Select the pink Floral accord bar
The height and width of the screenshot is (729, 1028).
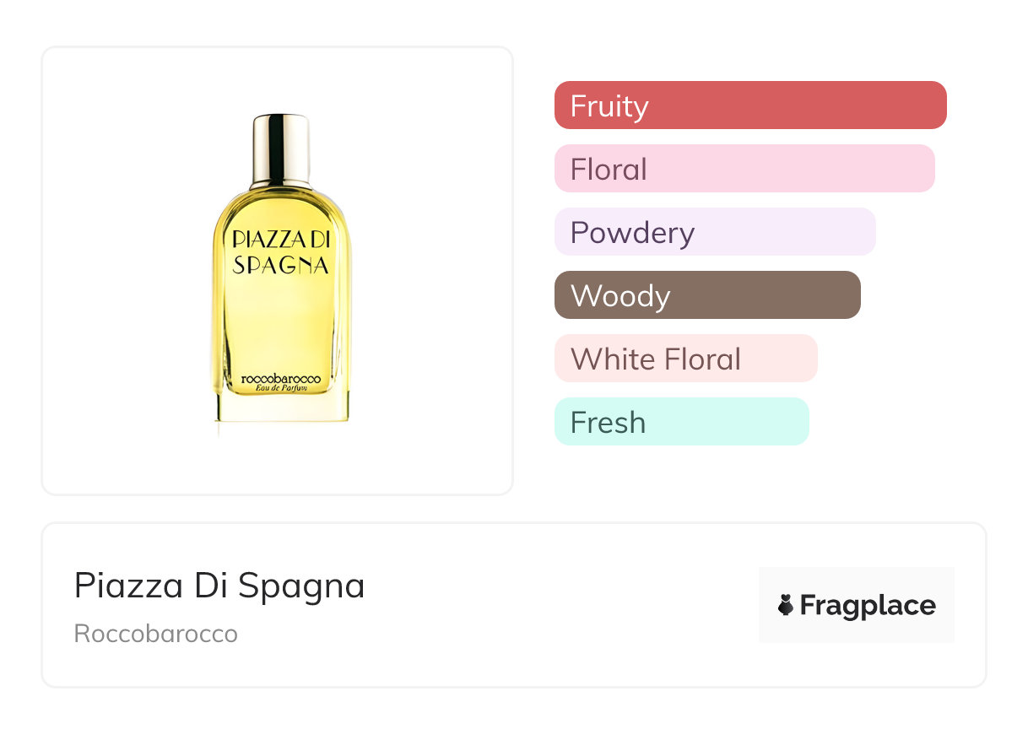744,169
